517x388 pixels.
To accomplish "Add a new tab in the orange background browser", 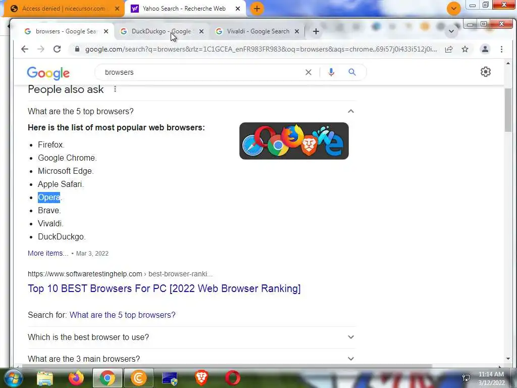I will (257, 9).
